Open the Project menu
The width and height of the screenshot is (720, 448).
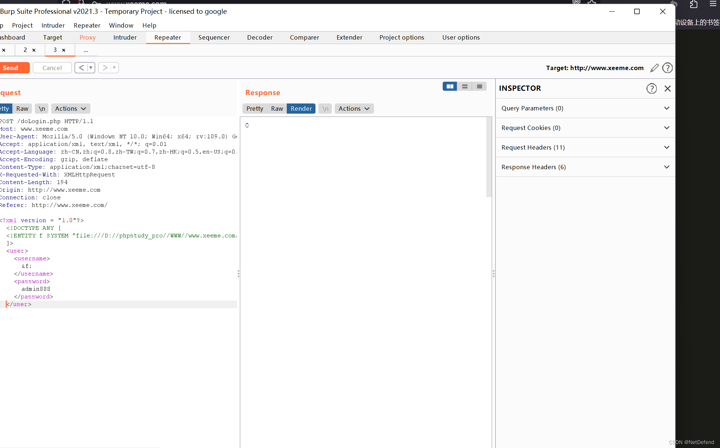[x=22, y=25]
